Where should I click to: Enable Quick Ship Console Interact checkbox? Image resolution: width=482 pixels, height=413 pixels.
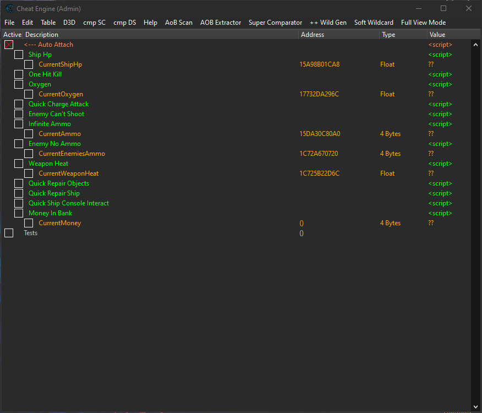[19, 203]
